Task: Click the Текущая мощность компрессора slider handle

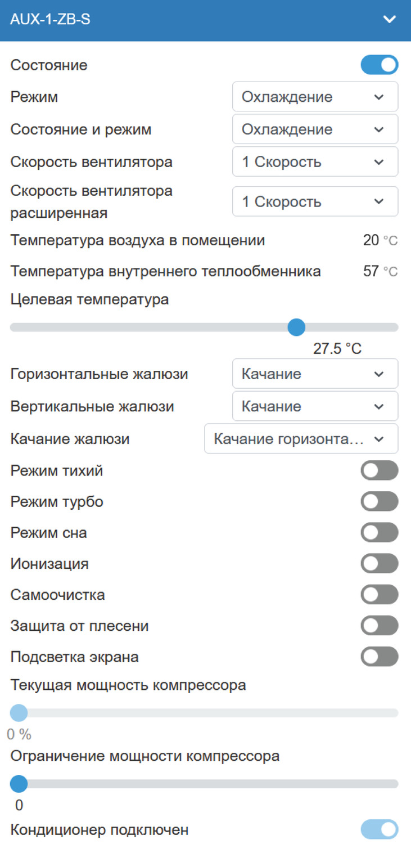Action: [x=19, y=713]
